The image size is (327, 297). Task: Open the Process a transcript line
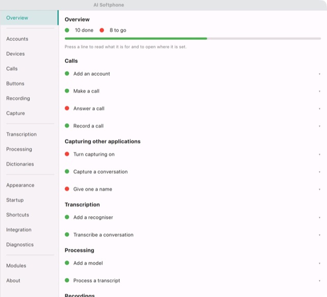pyautogui.click(x=193, y=281)
